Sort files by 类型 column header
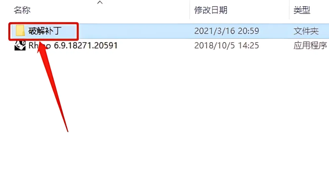Viewport: 329px width, 182px height. pos(302,10)
